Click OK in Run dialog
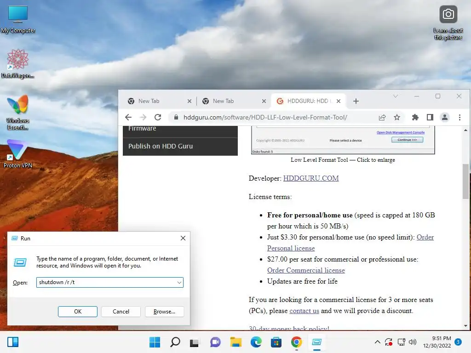The image size is (471, 353). (77, 312)
